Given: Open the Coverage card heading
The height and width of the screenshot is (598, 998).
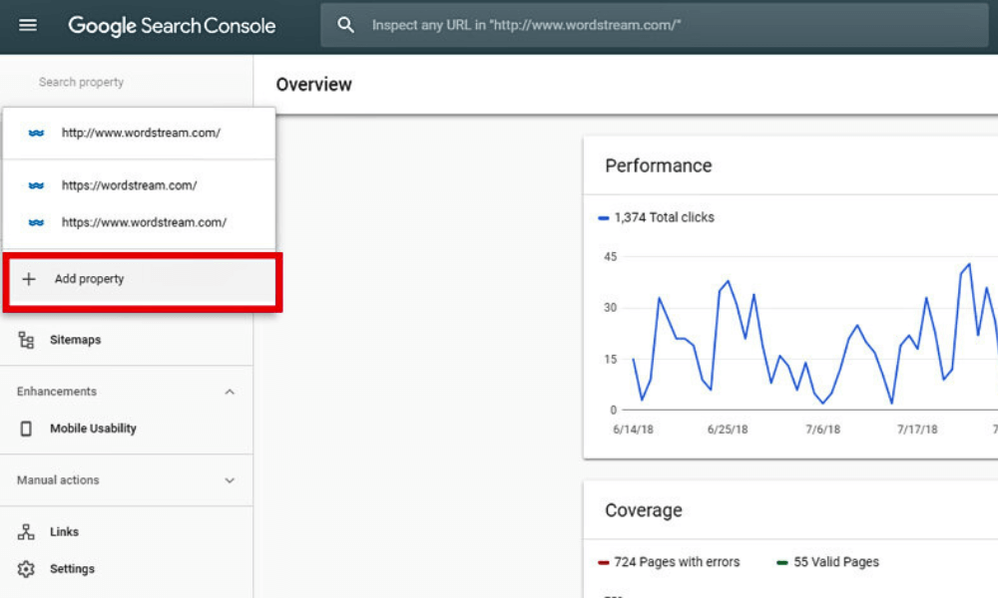Looking at the screenshot, I should tap(644, 510).
